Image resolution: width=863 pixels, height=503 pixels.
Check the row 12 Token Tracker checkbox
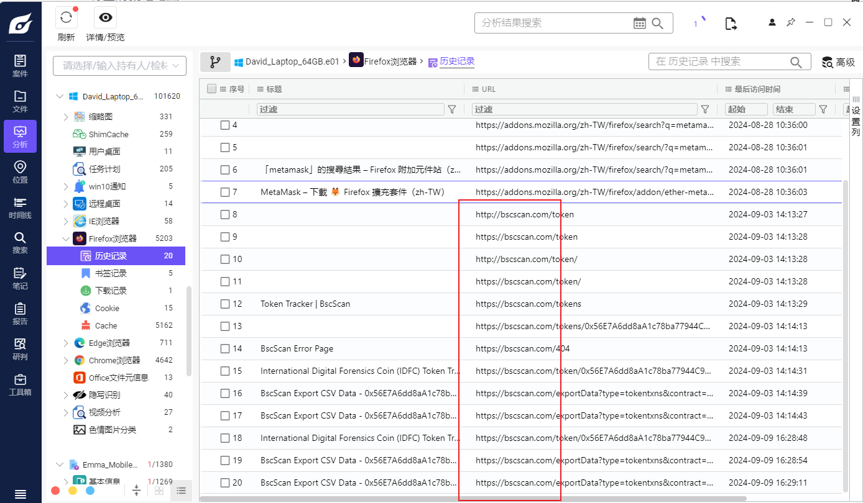(x=225, y=304)
